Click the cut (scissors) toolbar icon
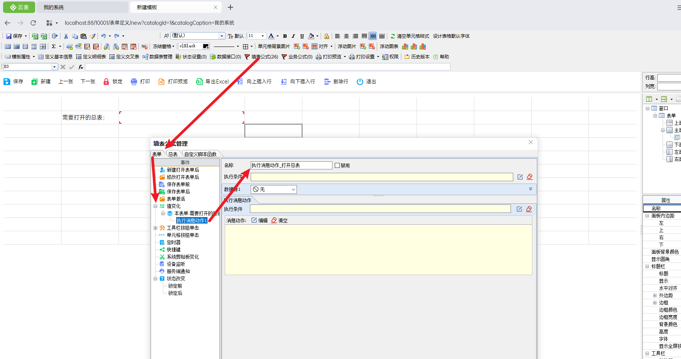Screen dimensions: 681x359 click(66, 36)
